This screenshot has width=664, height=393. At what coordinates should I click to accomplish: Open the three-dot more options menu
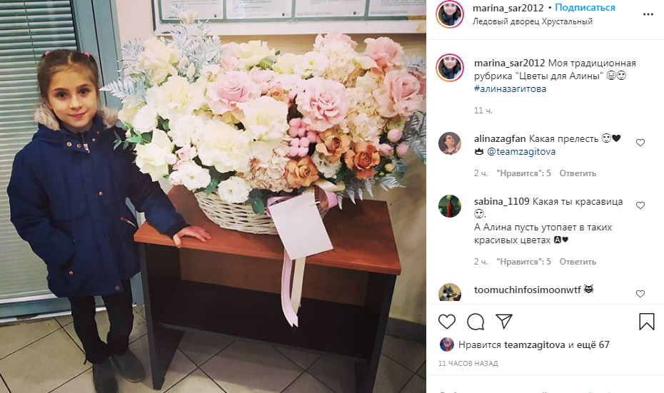648,14
